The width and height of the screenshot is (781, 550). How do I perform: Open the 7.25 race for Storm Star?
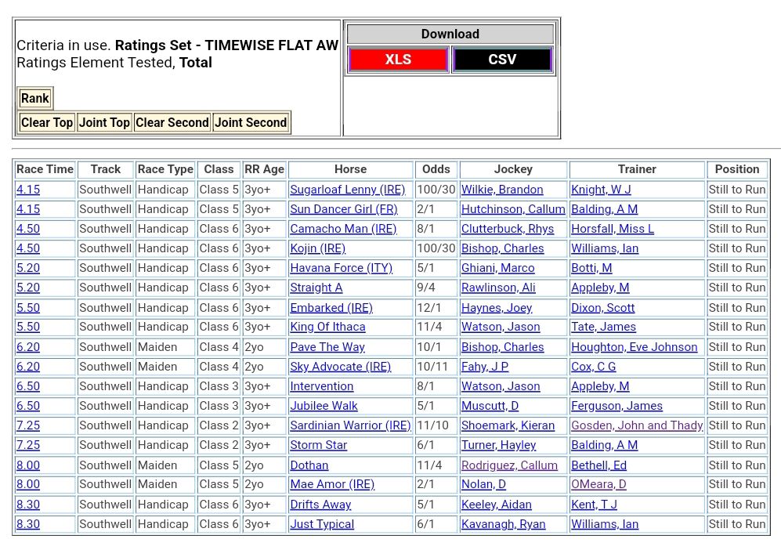(x=28, y=445)
